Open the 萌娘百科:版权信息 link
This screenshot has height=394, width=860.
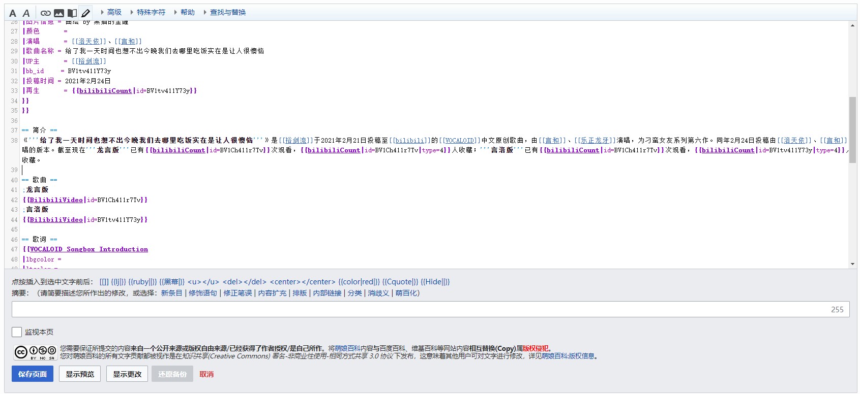568,356
